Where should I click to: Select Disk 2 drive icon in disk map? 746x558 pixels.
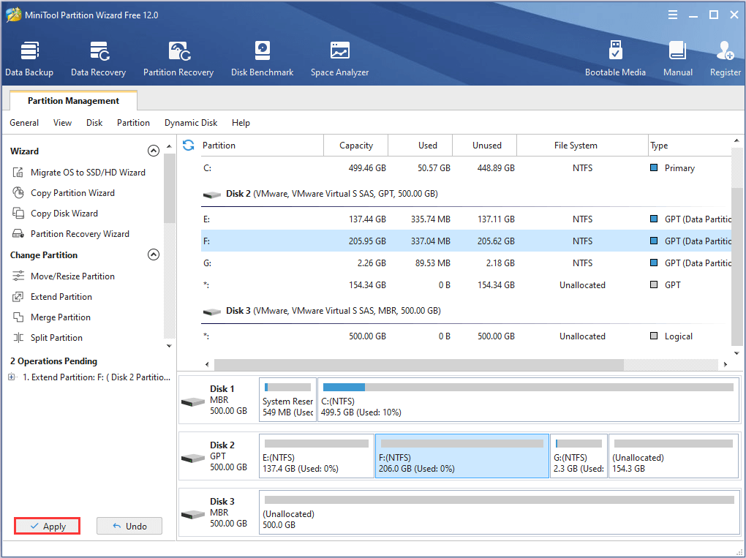[192, 458]
